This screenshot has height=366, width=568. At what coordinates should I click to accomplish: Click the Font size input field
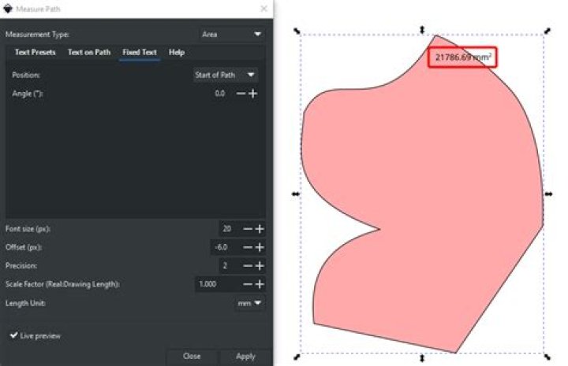coord(229,229)
